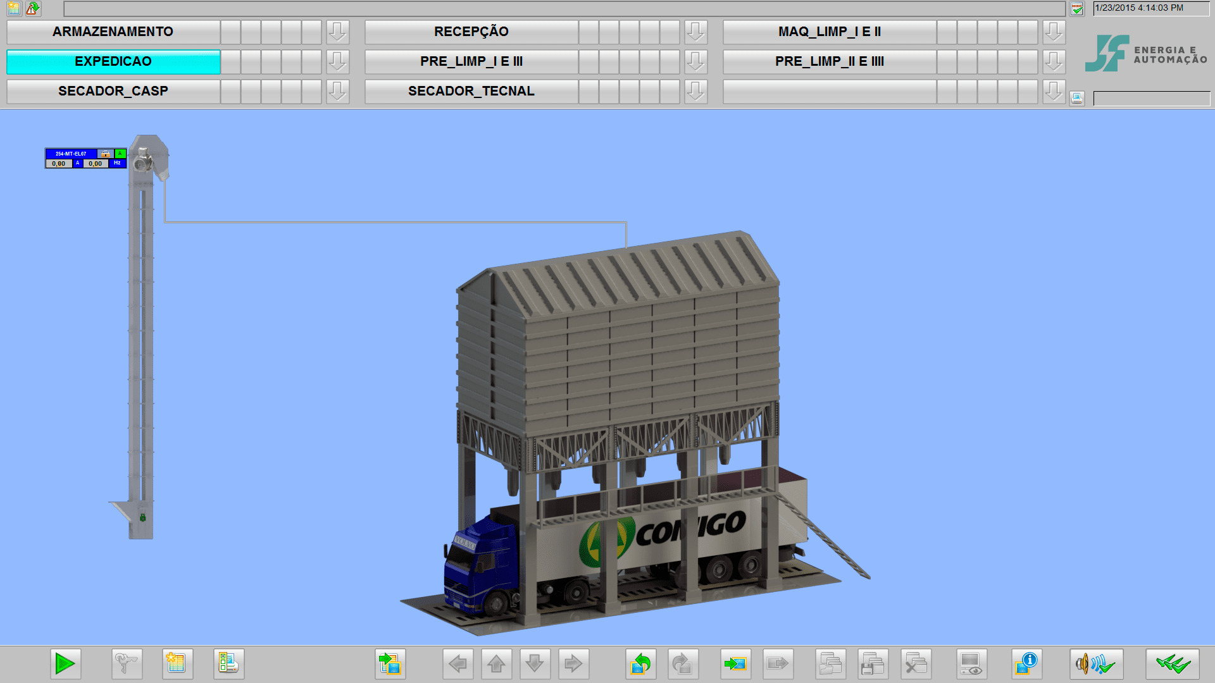Click the green play start button
This screenshot has height=683, width=1215.
coord(65,663)
